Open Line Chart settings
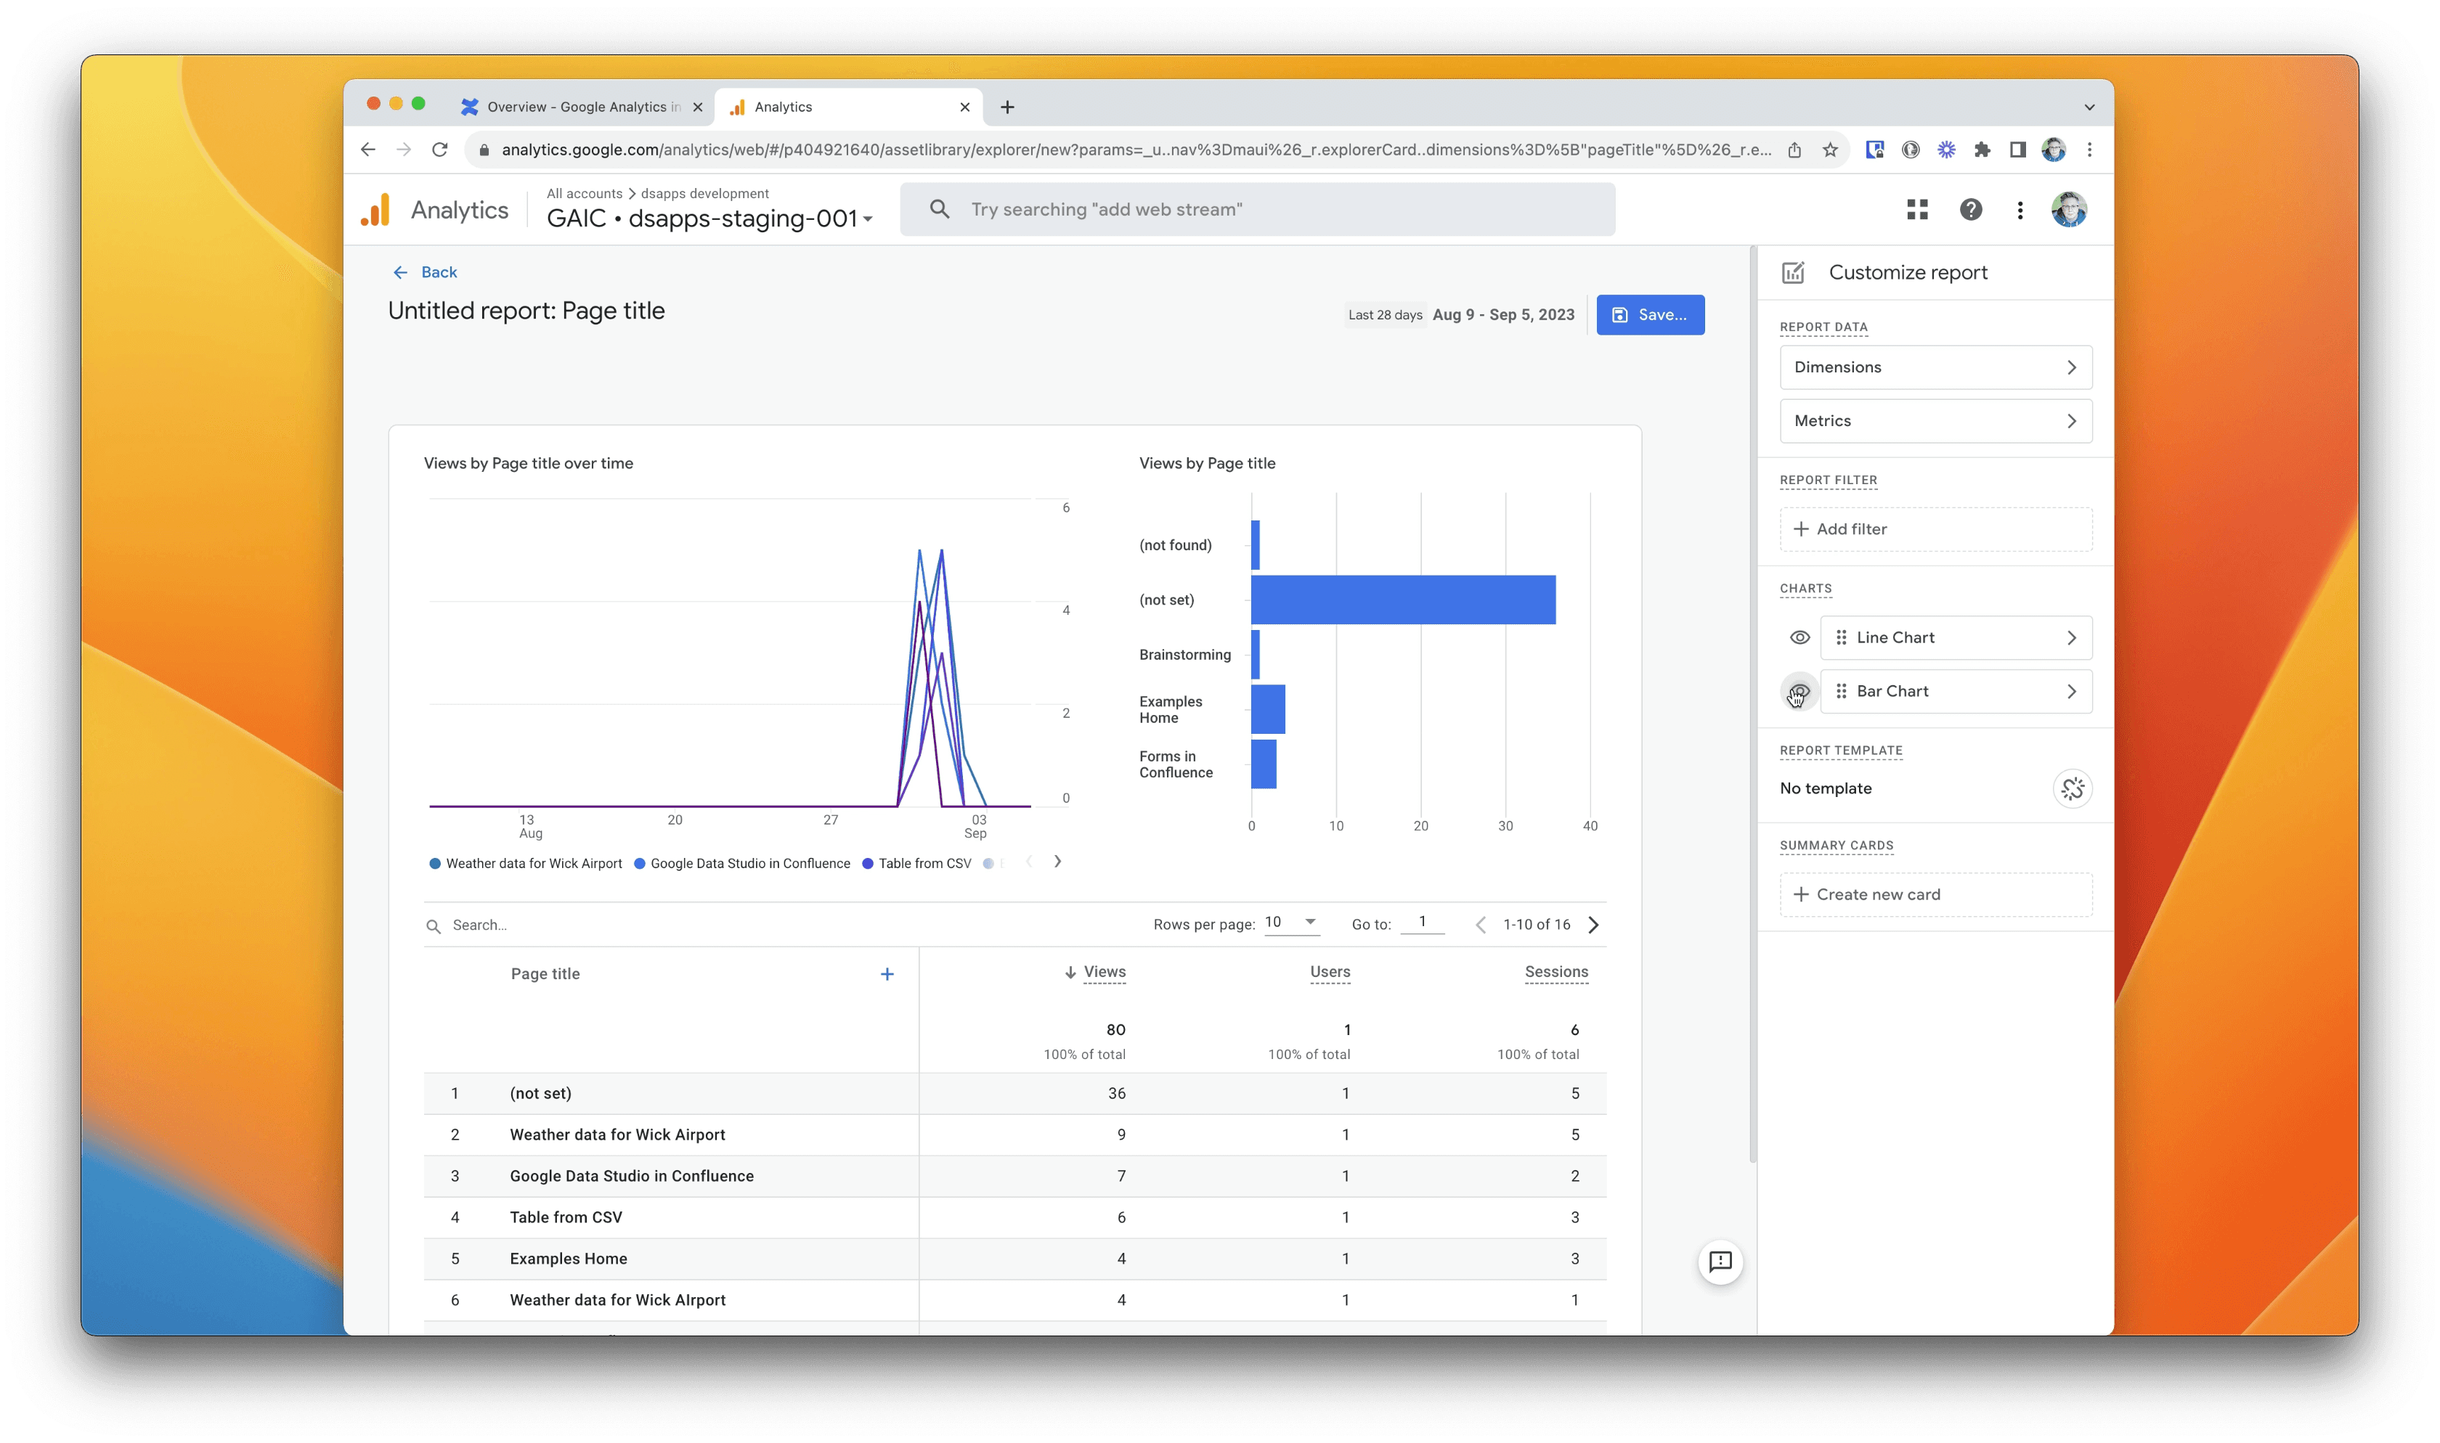The width and height of the screenshot is (2440, 1443). point(1955,638)
